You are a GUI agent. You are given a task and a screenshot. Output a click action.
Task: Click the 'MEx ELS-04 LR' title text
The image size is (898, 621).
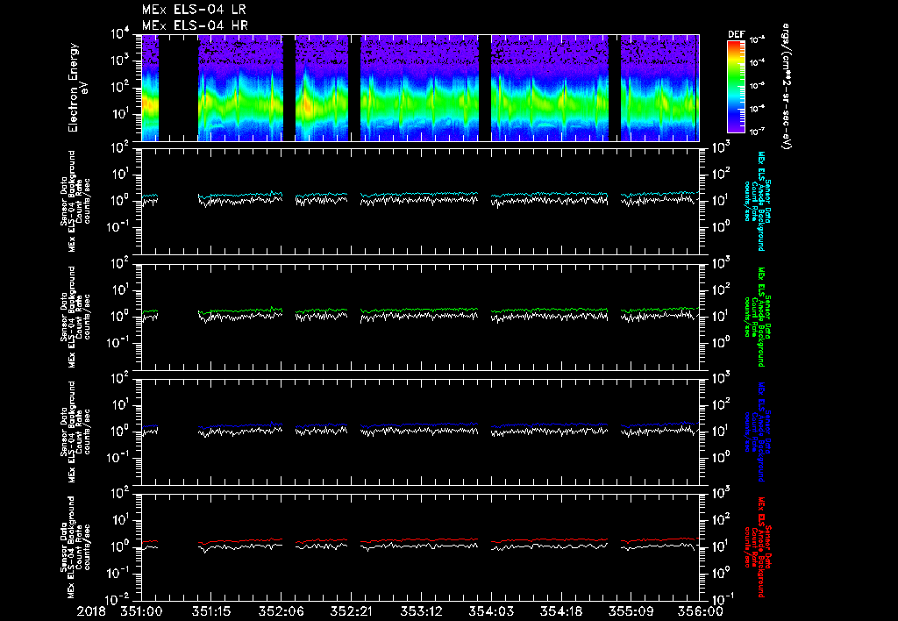[194, 10]
